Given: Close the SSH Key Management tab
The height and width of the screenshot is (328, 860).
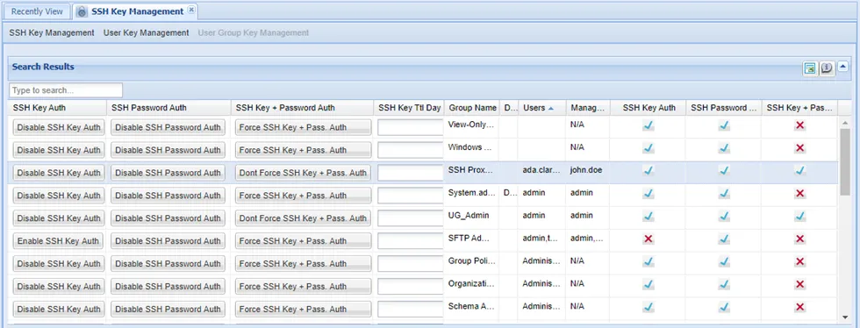Looking at the screenshot, I should pos(191,10).
